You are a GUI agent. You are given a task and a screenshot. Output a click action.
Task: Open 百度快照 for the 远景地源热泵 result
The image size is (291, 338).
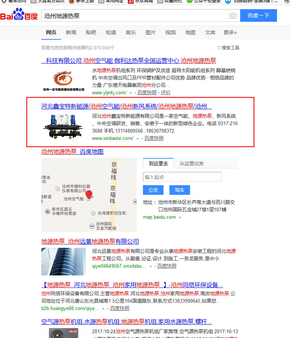167,266
